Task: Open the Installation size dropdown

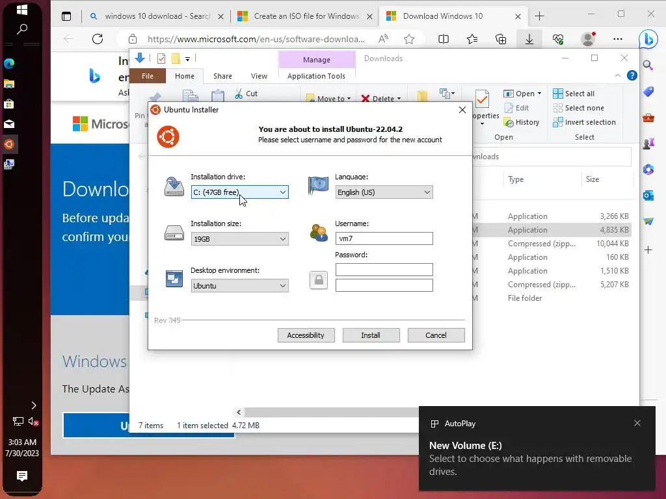Action: 239,239
